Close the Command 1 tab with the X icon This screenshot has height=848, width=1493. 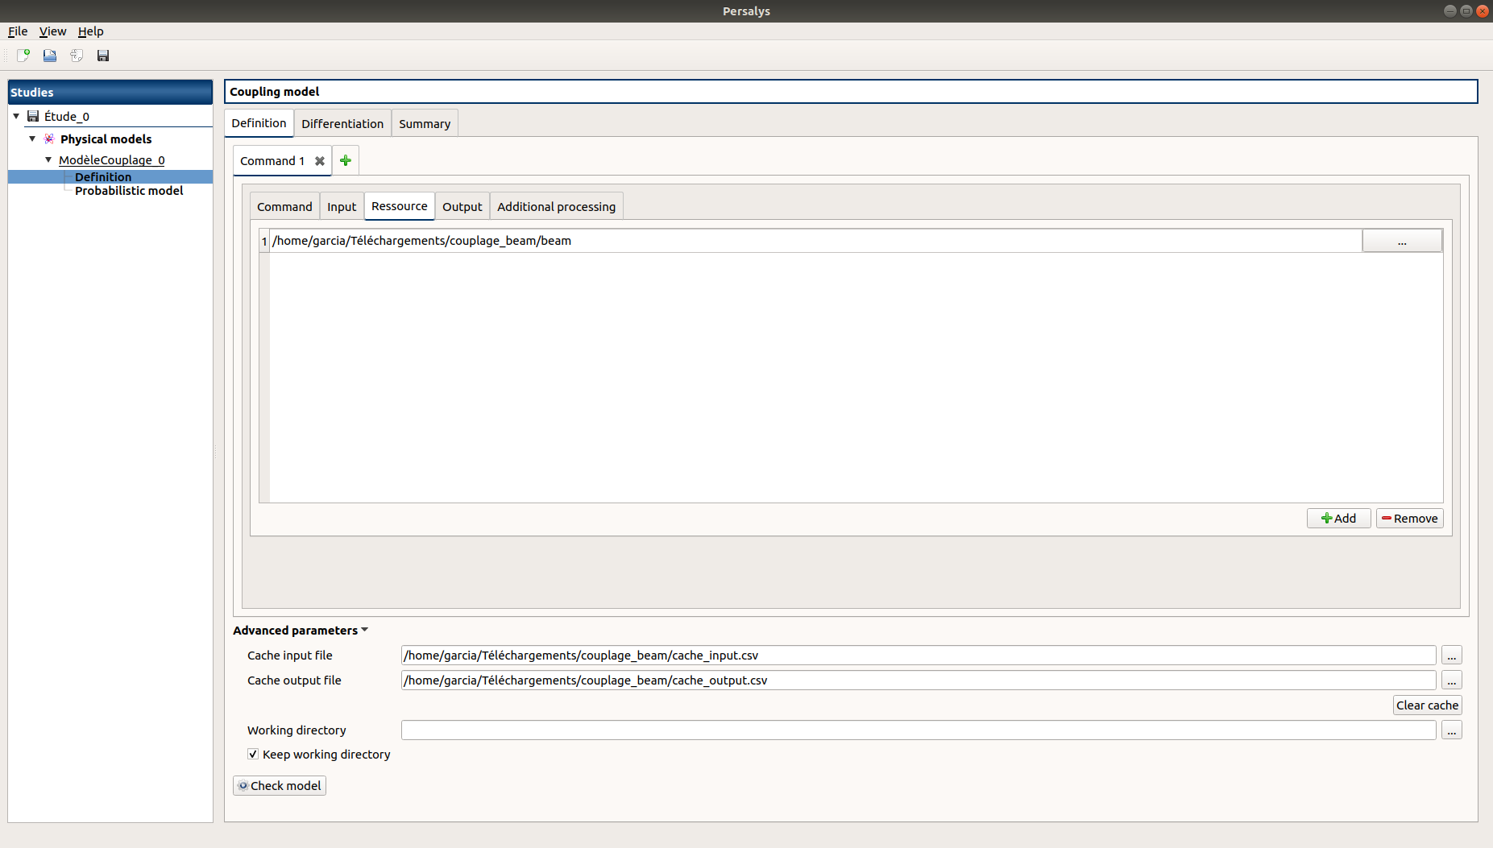(x=320, y=161)
